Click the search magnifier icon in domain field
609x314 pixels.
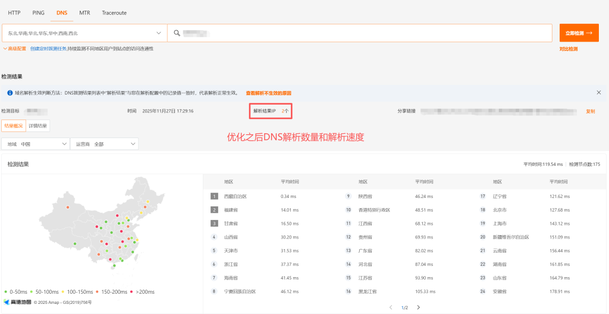click(176, 33)
